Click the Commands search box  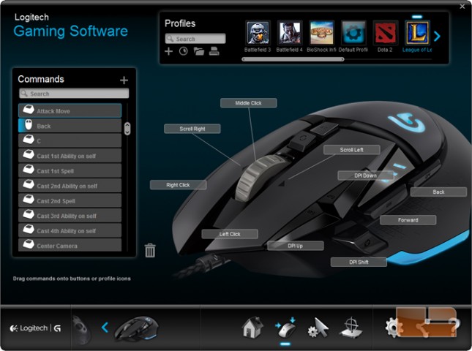click(x=74, y=94)
